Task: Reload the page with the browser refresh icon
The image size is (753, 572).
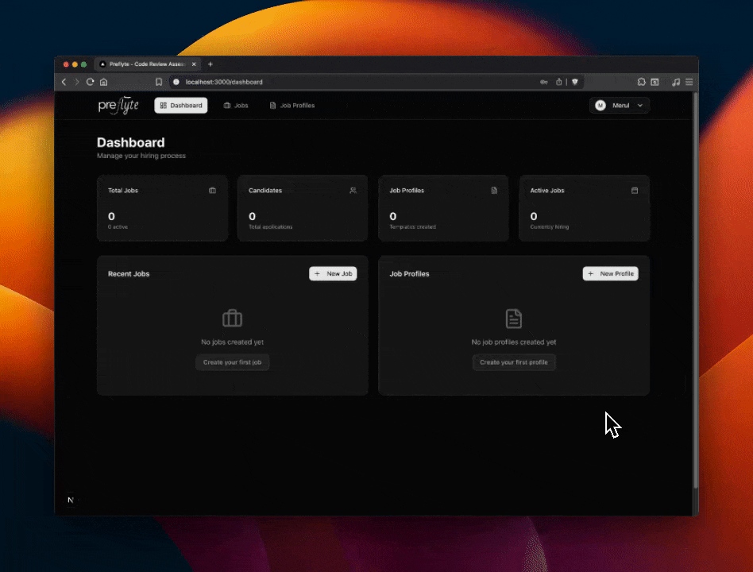Action: (90, 82)
